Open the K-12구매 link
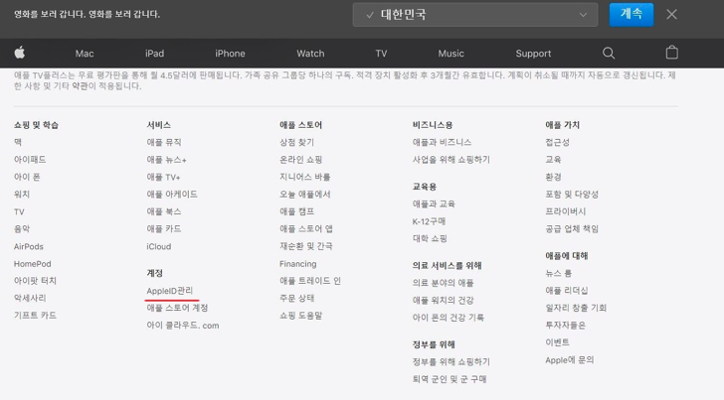The image size is (724, 400). click(x=429, y=221)
